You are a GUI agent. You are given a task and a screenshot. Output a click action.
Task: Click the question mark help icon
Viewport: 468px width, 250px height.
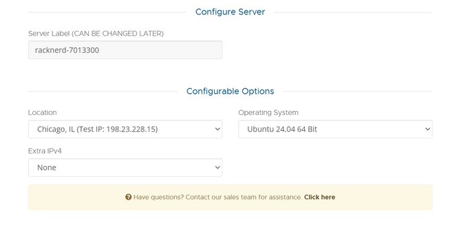128,197
